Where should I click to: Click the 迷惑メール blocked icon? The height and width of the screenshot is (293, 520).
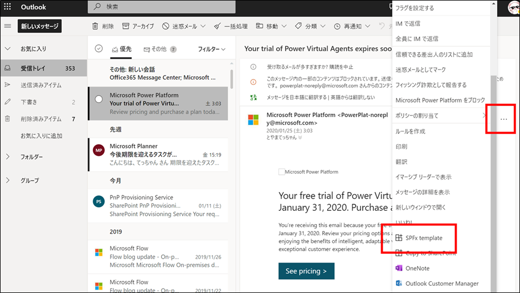[x=166, y=26]
